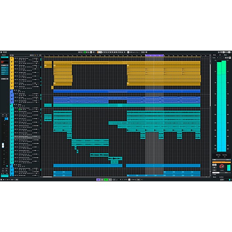Click the green Play button in transport
This screenshot has height=232, width=232.
coord(106,179)
